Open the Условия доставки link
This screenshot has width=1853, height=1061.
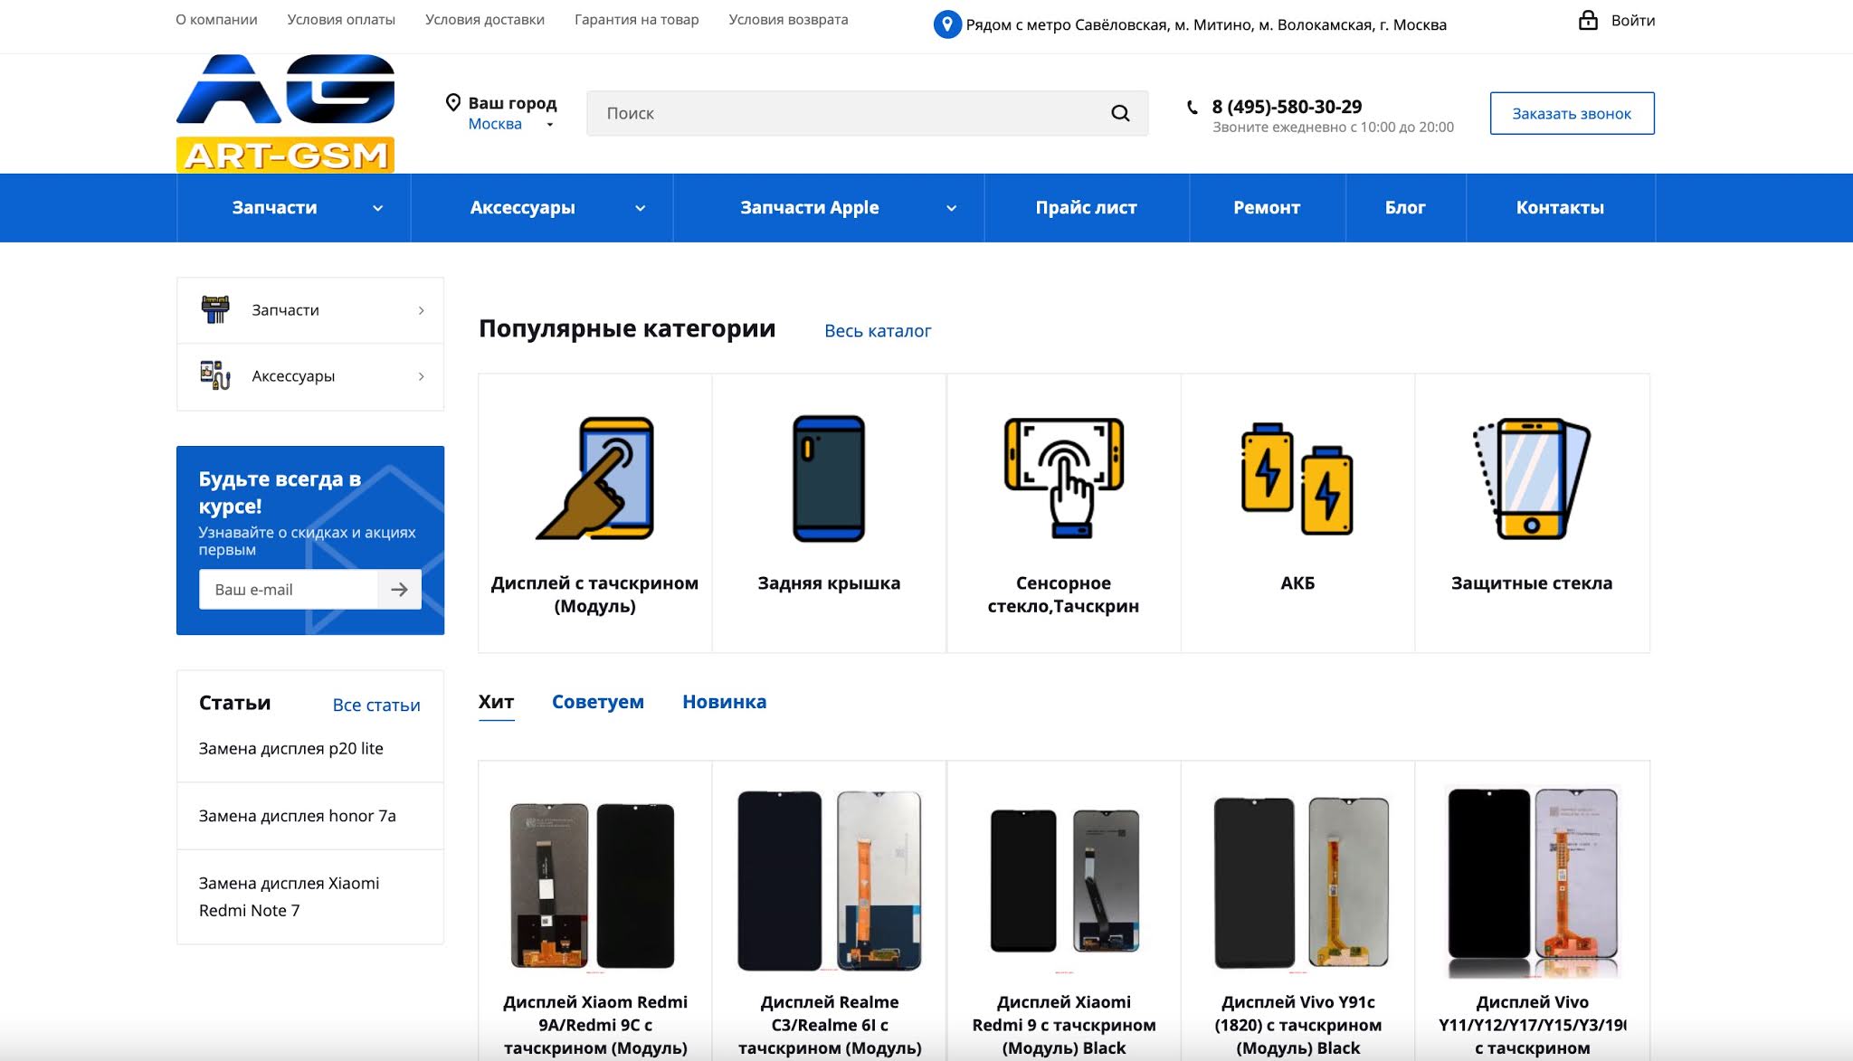[x=485, y=19]
